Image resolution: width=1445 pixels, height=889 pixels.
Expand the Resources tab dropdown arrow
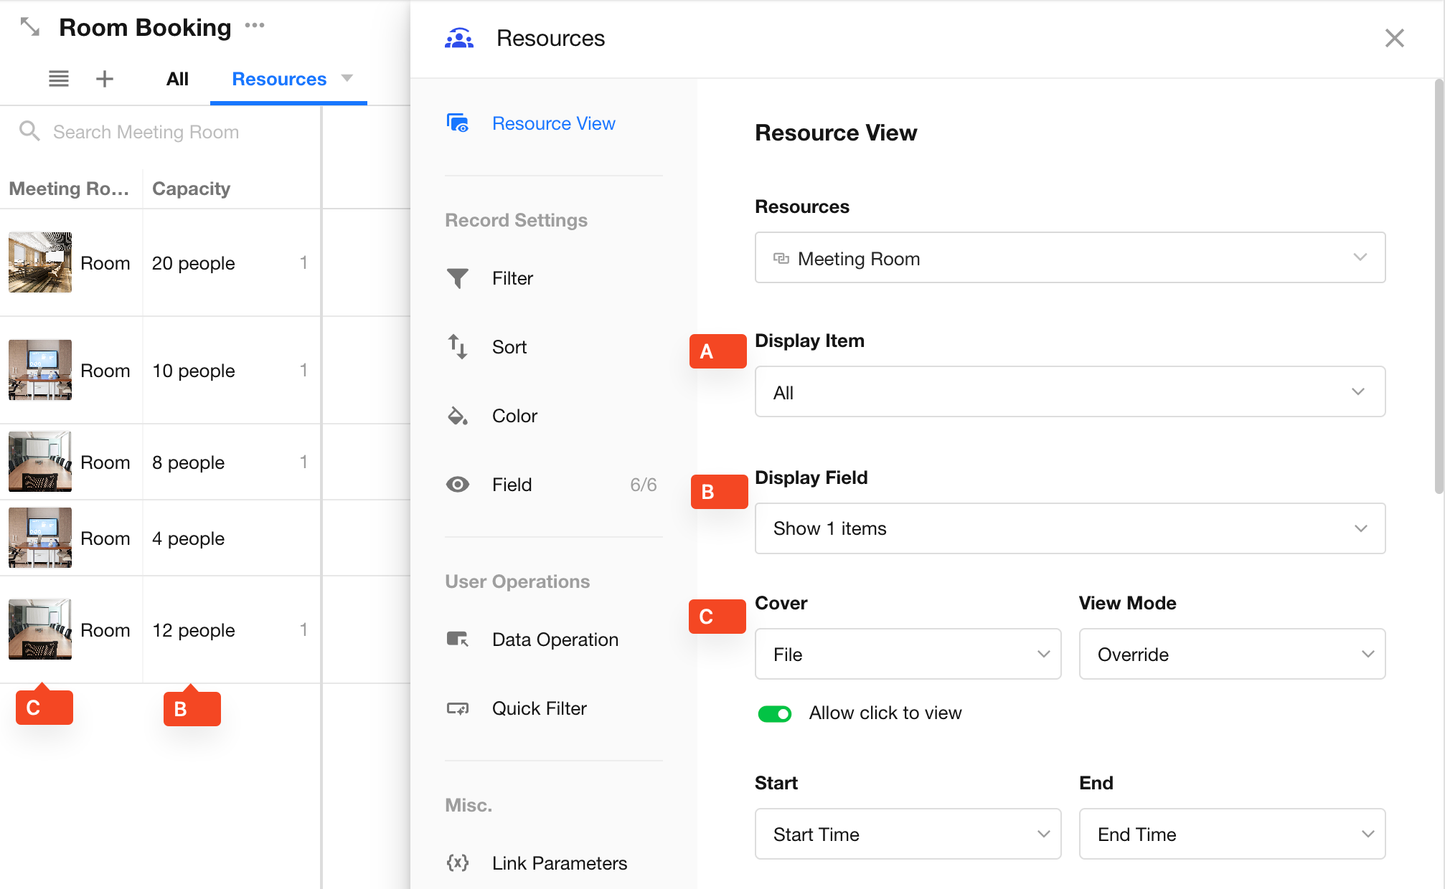pos(347,78)
